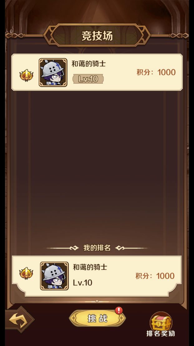Open the 排名奖励 treasure chest
This screenshot has width=194, height=346.
[161, 322]
